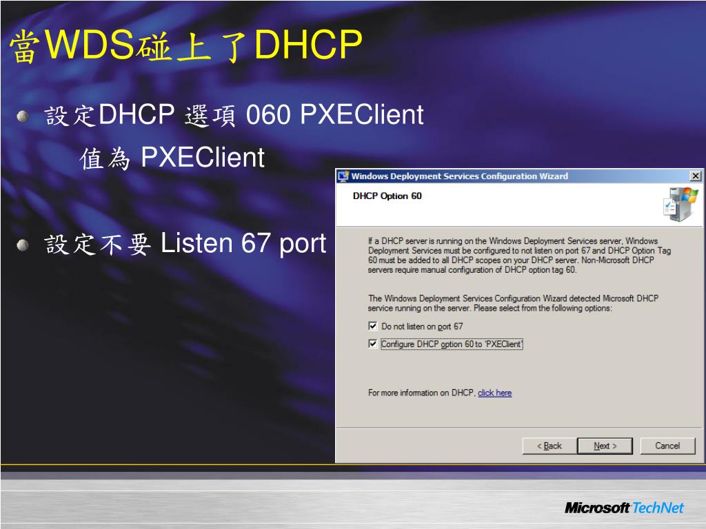The height and width of the screenshot is (529, 706).
Task: Click the wizard title 'Windows Deployment Services Configuration Wizard'
Action: pyautogui.click(x=459, y=176)
